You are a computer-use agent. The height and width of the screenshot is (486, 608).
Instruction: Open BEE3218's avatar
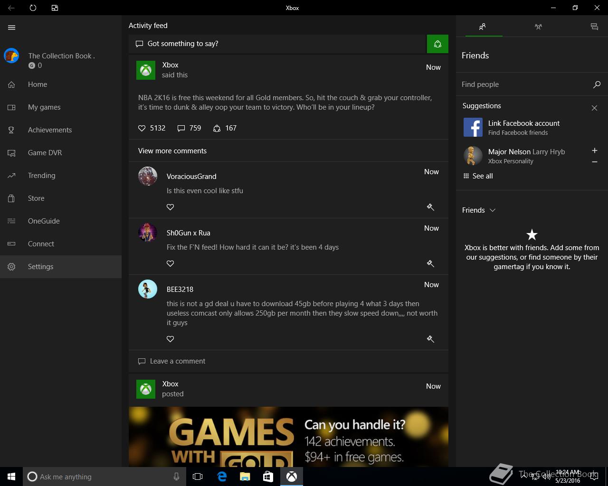click(x=148, y=289)
